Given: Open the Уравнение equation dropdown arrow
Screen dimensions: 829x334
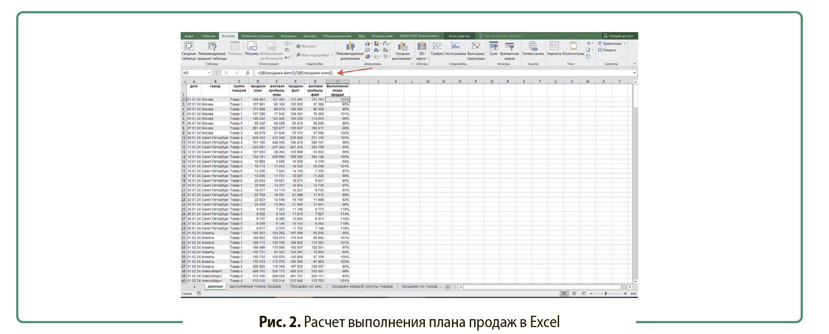Looking at the screenshot, I should (x=625, y=43).
